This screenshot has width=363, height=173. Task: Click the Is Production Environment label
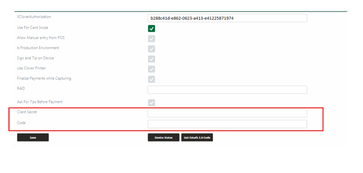click(38, 48)
